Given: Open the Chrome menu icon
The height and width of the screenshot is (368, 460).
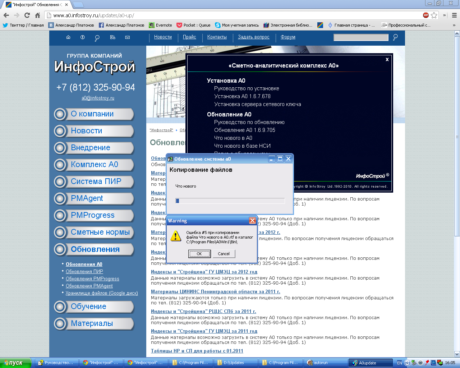Looking at the screenshot, I should pyautogui.click(x=454, y=15).
